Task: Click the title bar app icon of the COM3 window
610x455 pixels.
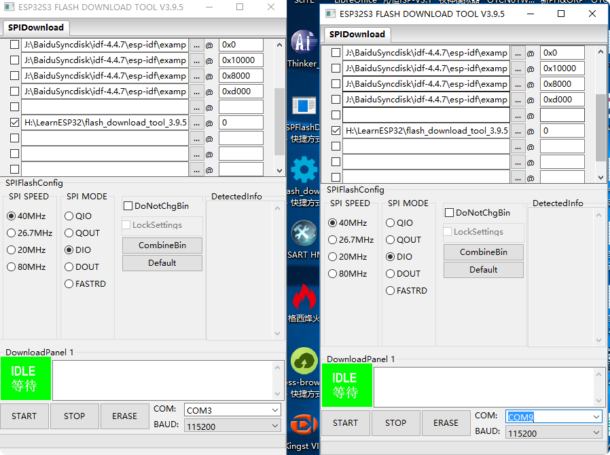Action: 9,7
